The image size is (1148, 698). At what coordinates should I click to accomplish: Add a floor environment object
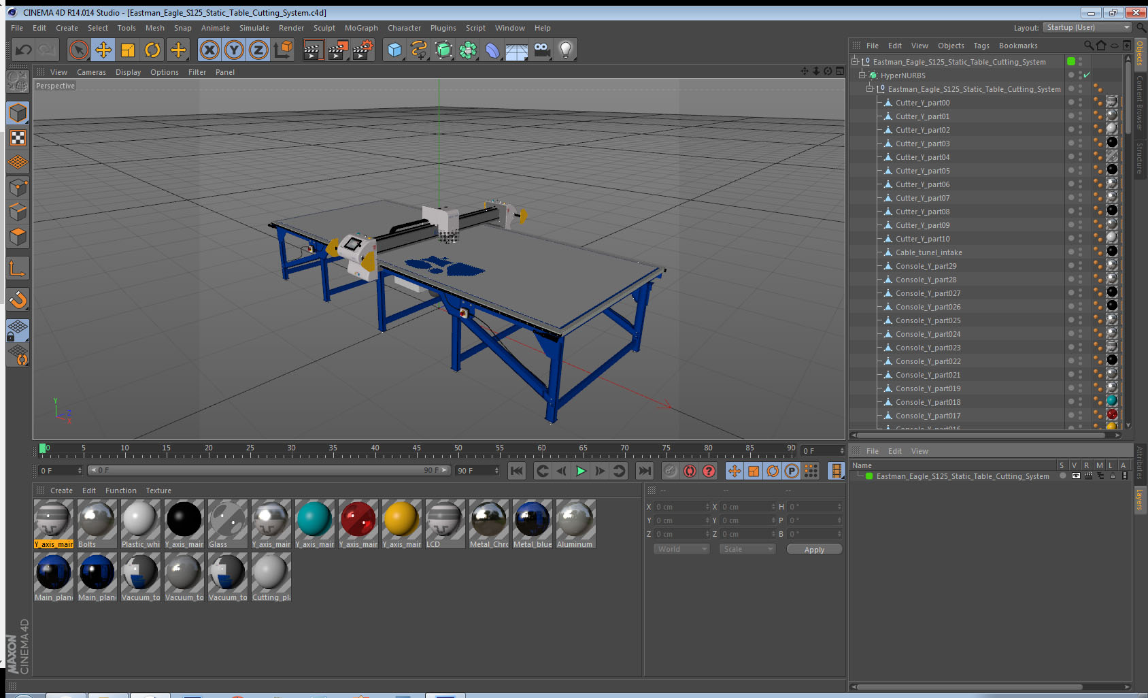[517, 50]
